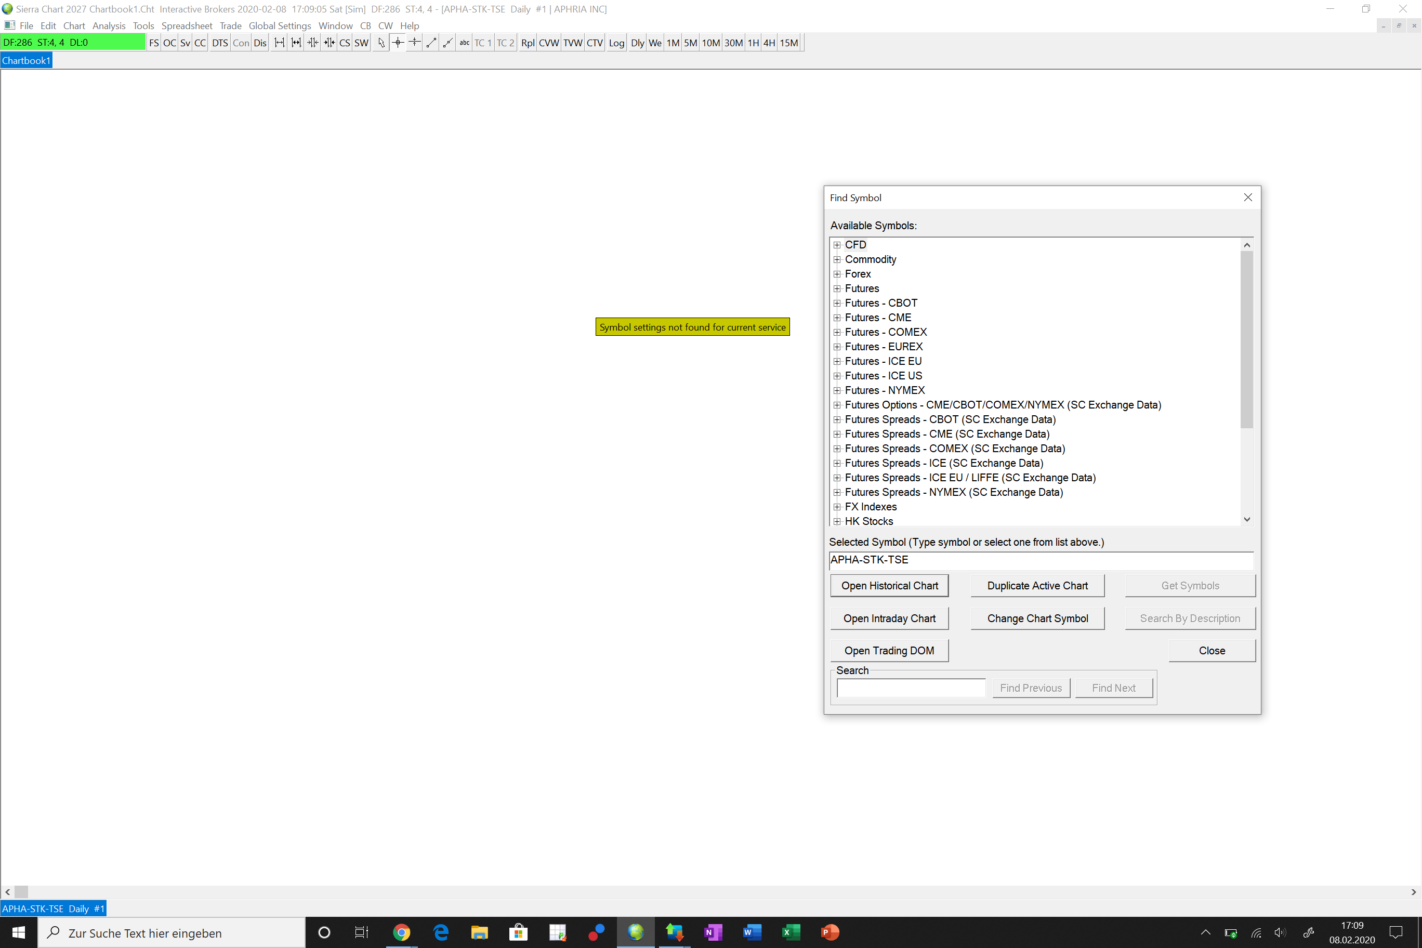Select the pointer tool in toolbar
This screenshot has width=1422, height=948.
[381, 43]
